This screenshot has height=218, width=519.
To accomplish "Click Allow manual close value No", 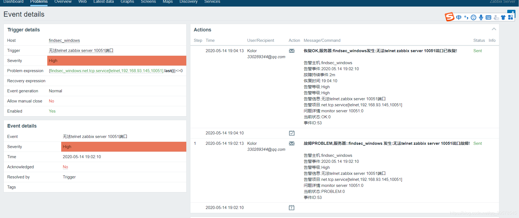I will 51,101.
